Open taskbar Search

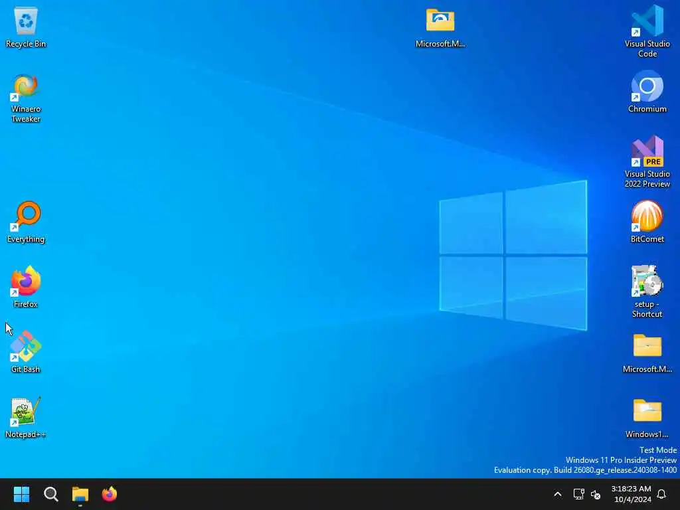(x=50, y=494)
